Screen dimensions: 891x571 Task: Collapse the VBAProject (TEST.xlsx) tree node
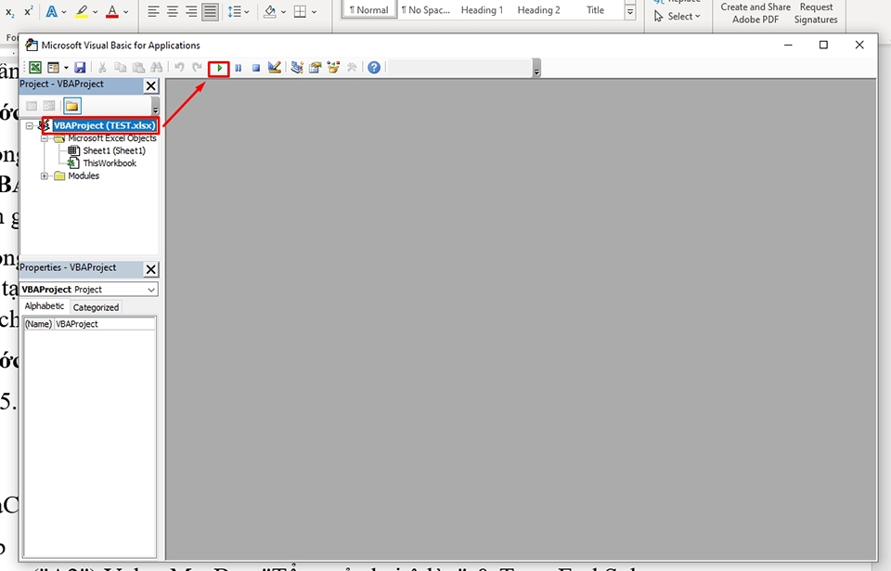tap(29, 125)
